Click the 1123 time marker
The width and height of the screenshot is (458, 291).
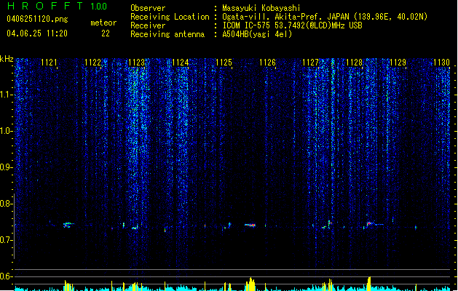tap(136, 62)
